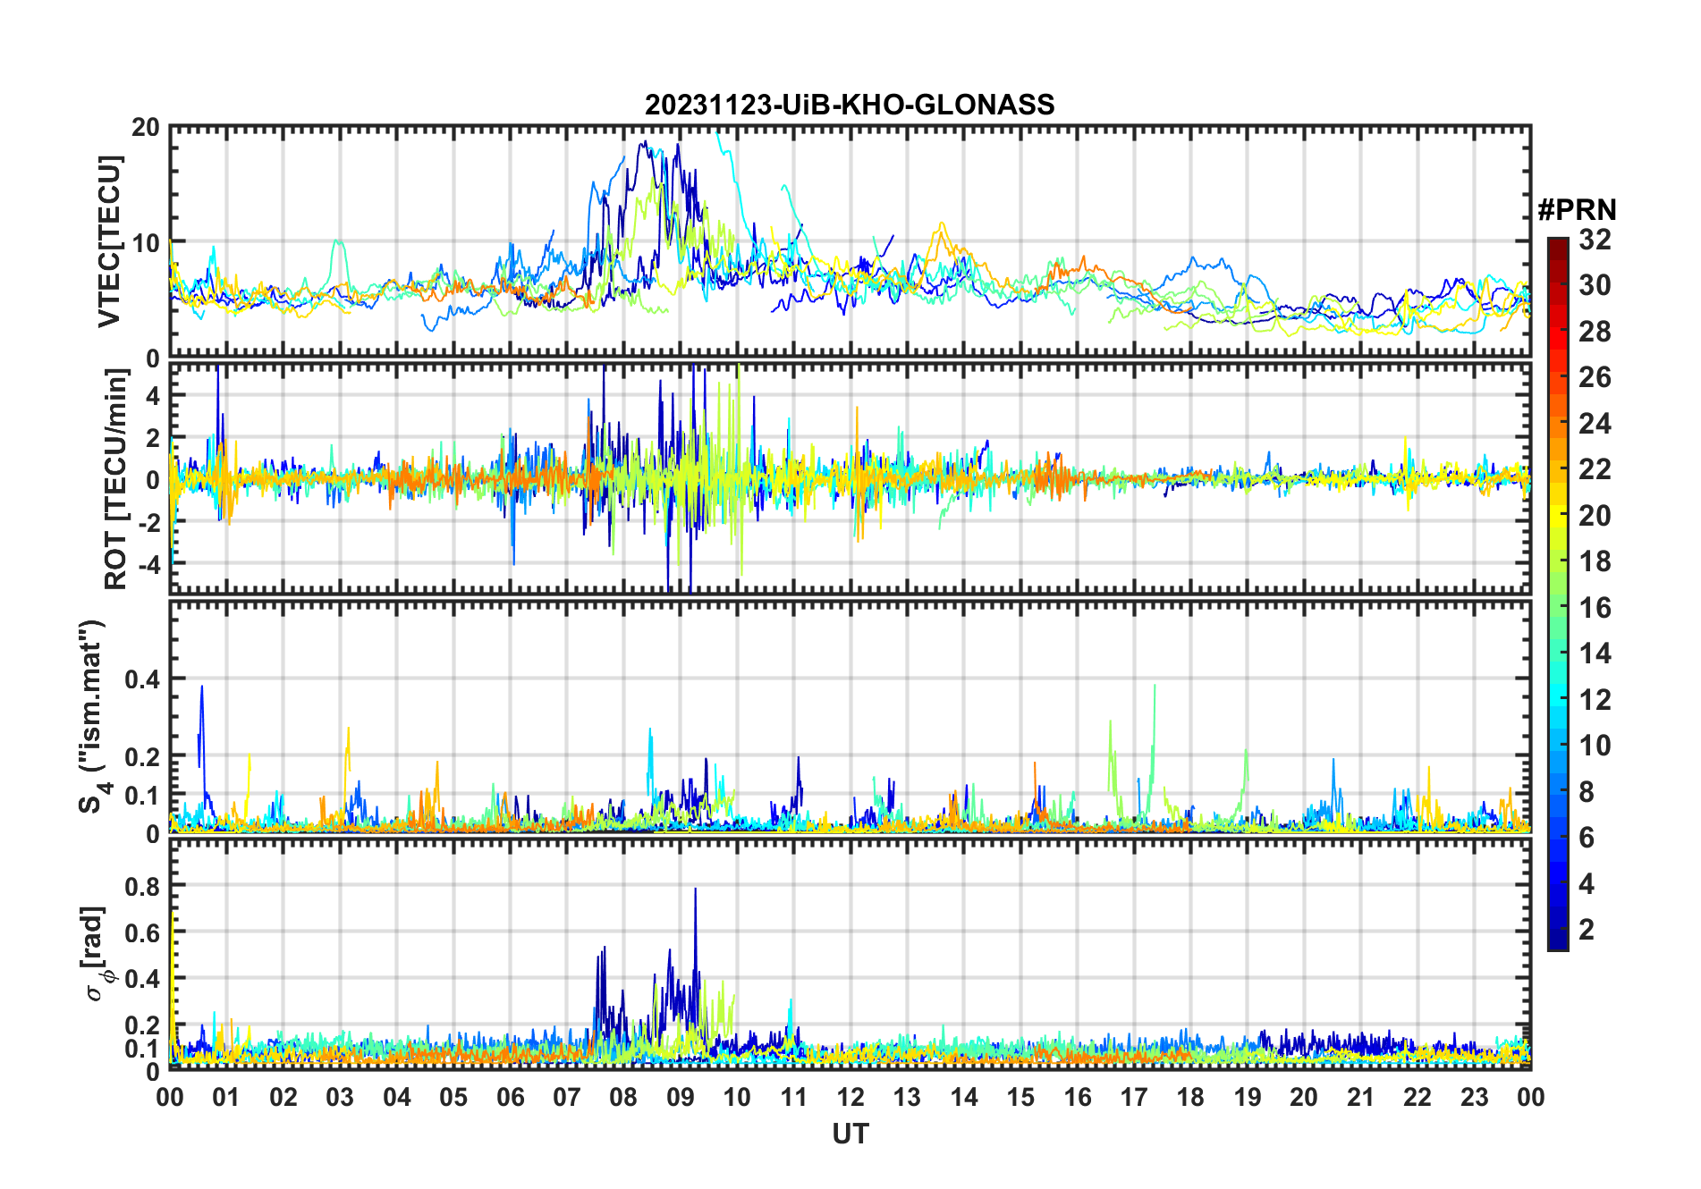
Task: Click x-axis hour tick label 13
Action: point(907,1098)
